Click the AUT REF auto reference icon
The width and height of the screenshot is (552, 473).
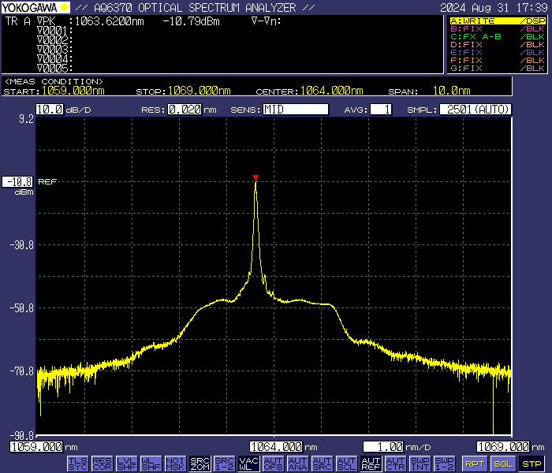(371, 464)
